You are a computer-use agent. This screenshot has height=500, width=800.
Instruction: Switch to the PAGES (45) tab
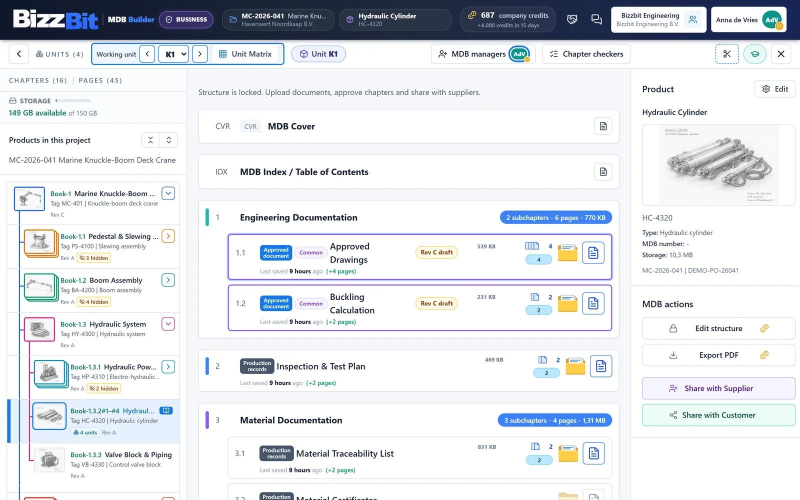[100, 80]
